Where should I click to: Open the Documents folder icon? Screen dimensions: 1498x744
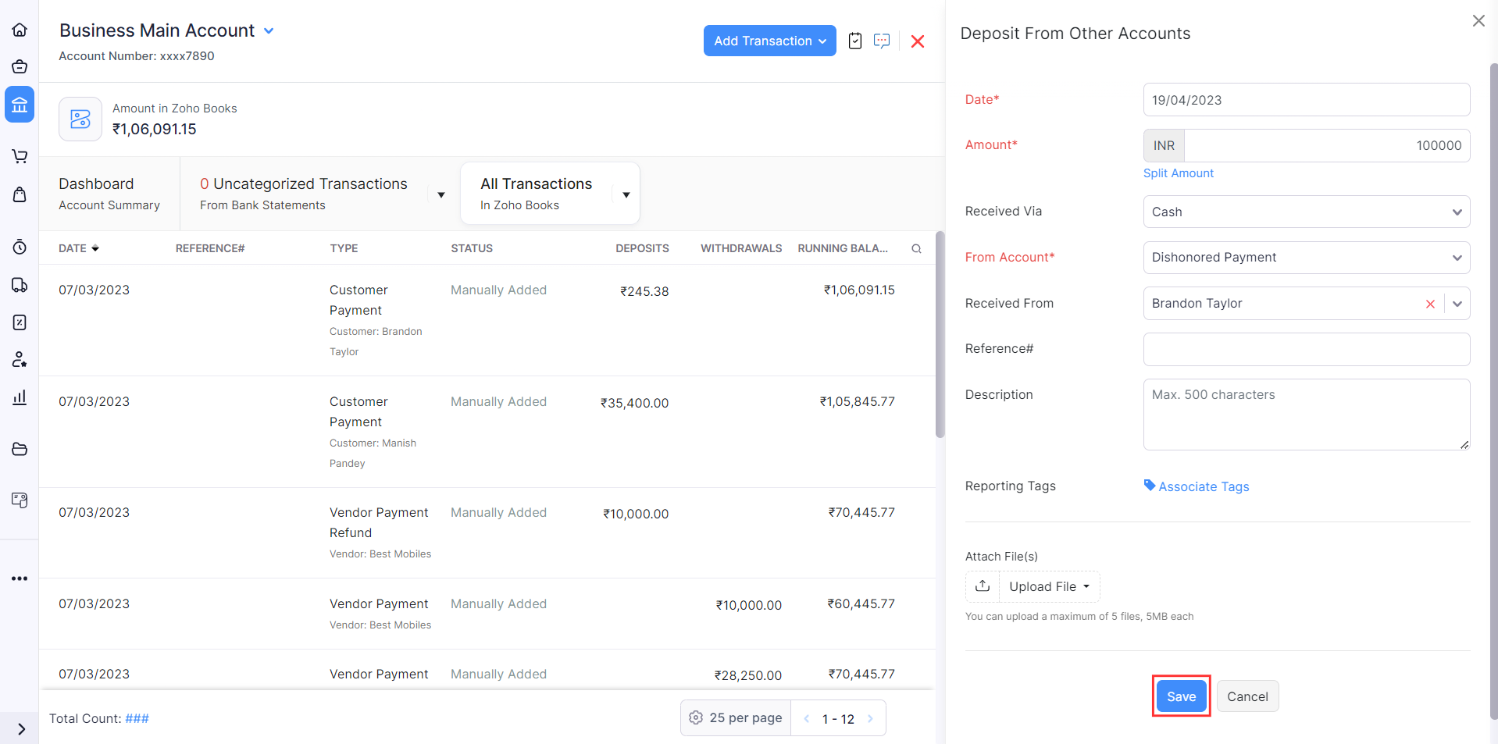20,449
